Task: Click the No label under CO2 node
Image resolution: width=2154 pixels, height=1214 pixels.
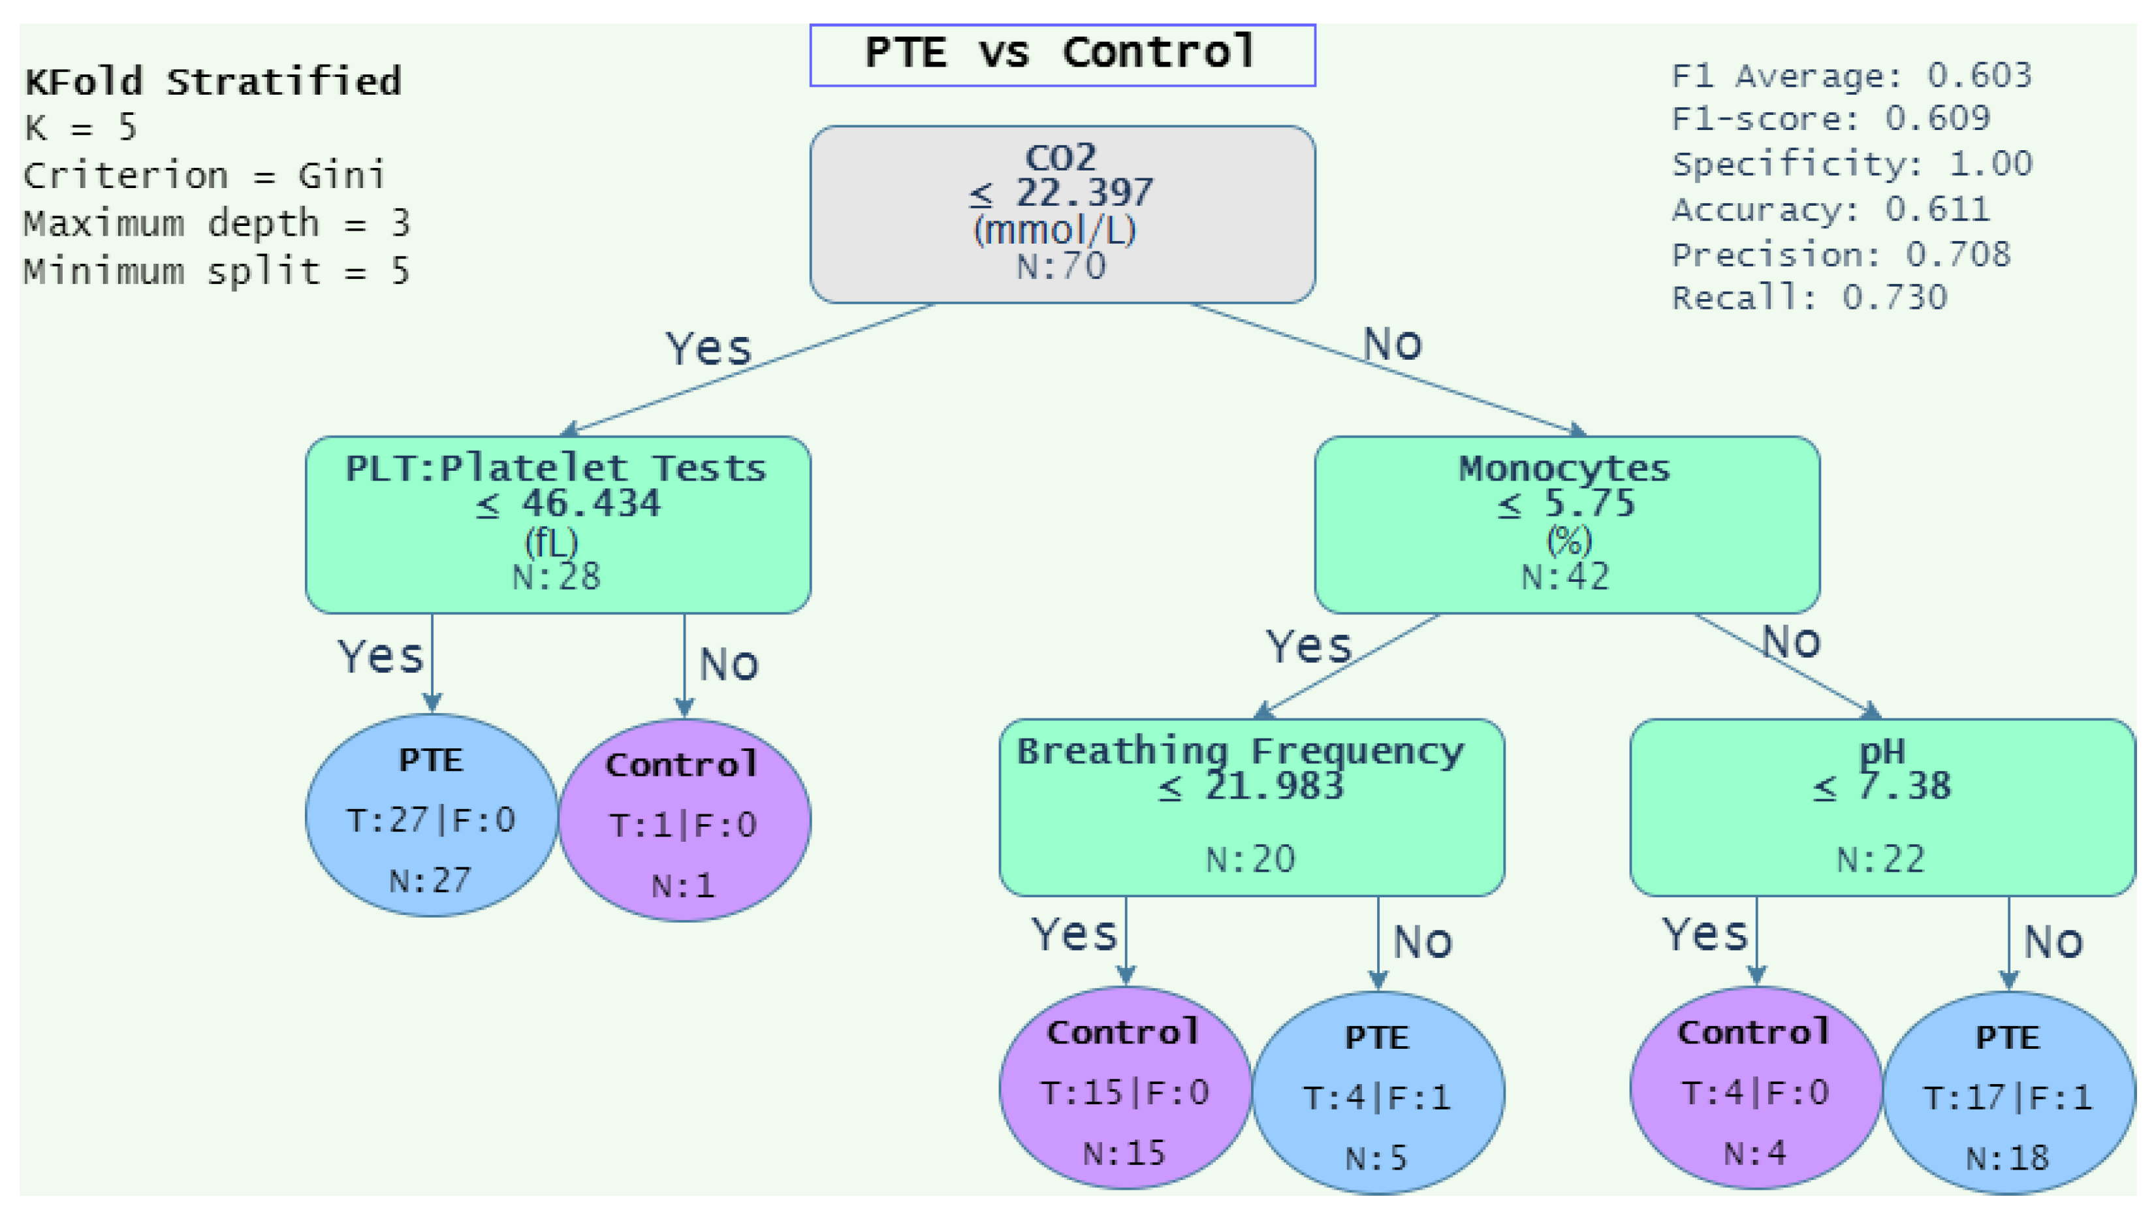Action: pos(1392,343)
